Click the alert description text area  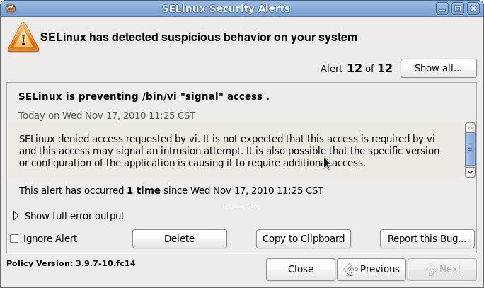tap(234, 151)
